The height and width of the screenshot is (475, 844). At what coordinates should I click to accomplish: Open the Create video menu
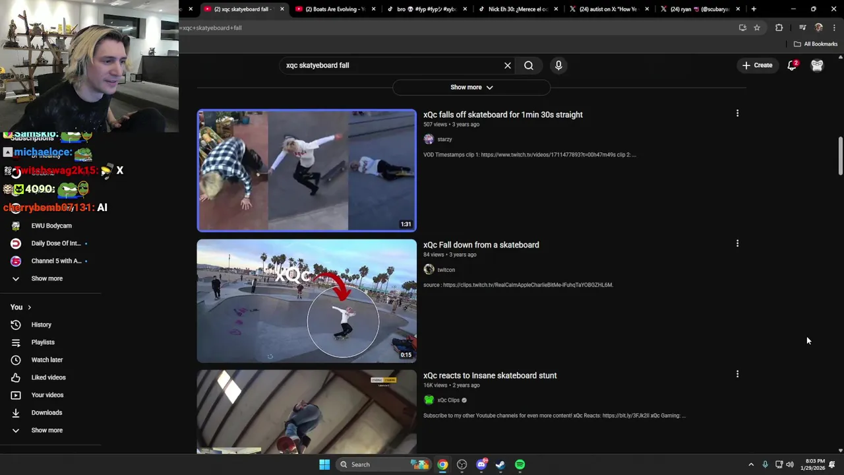coord(757,65)
